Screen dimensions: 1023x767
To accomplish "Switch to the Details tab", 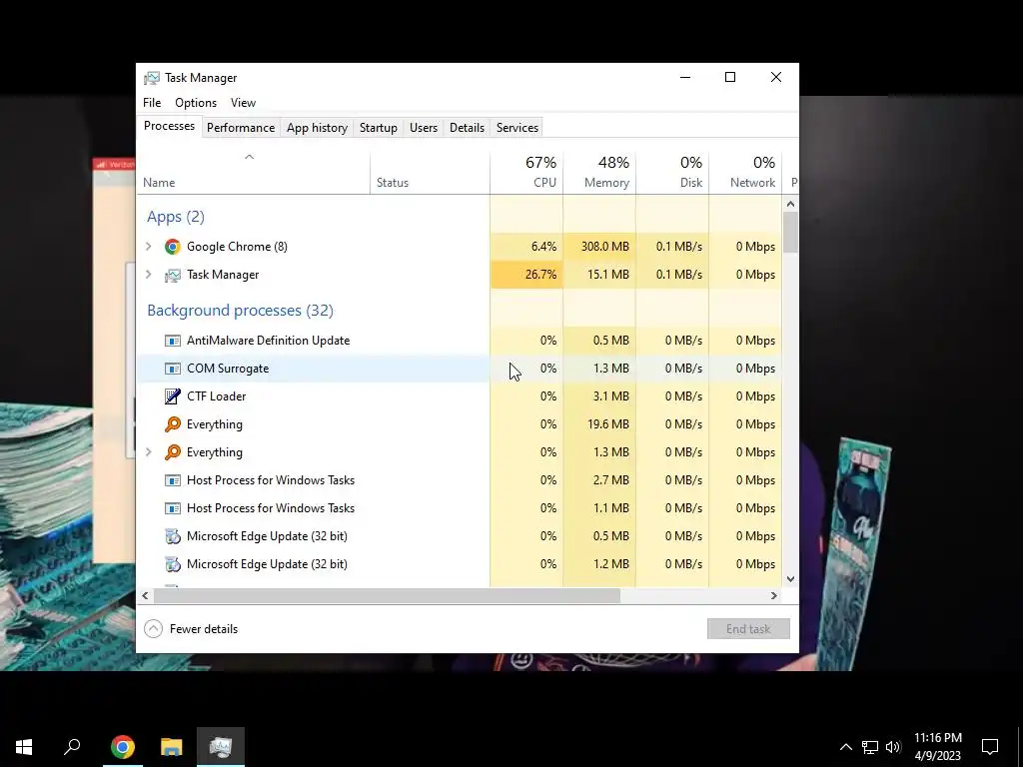I will (x=468, y=128).
